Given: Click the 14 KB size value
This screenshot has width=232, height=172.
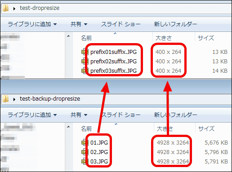Looking at the screenshot, I should tap(220, 71).
